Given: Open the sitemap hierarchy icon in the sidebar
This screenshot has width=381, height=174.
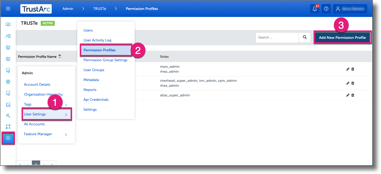Looking at the screenshot, I should [x=8, y=127].
